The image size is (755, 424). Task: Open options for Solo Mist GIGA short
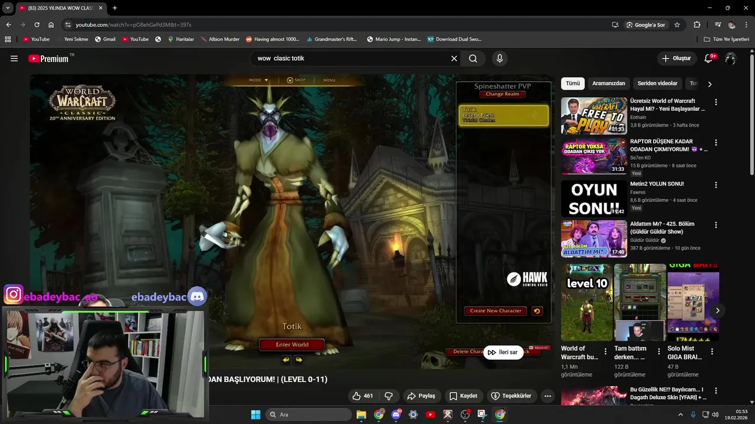pyautogui.click(x=712, y=352)
